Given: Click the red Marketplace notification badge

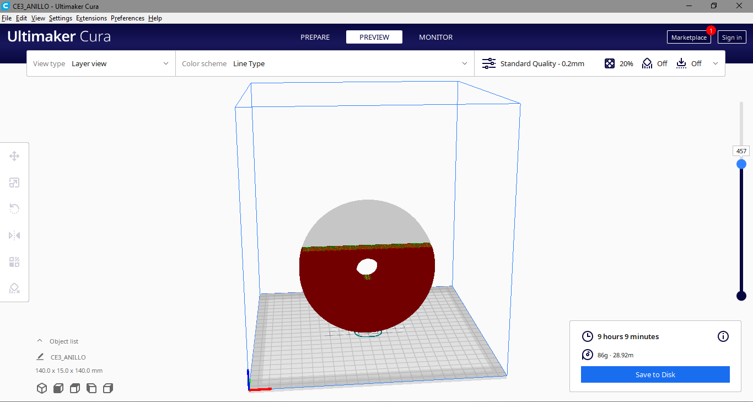Looking at the screenshot, I should coord(711,30).
